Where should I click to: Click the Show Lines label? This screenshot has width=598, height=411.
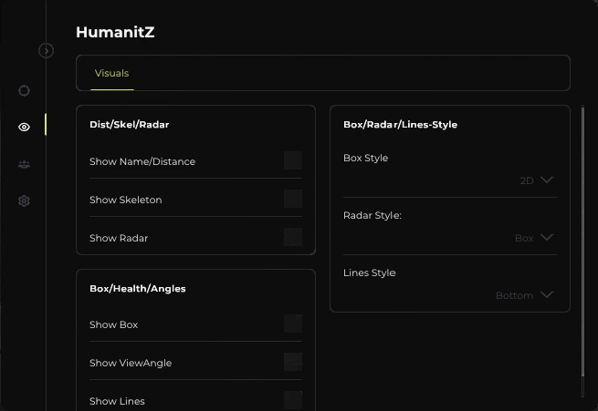click(x=117, y=401)
